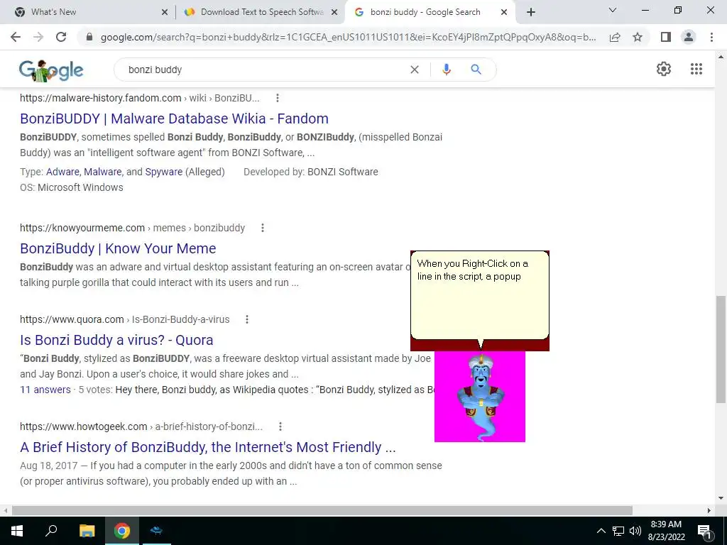Screen dimensions: 727x545
Task: Open network status tray icon
Action: point(618,531)
